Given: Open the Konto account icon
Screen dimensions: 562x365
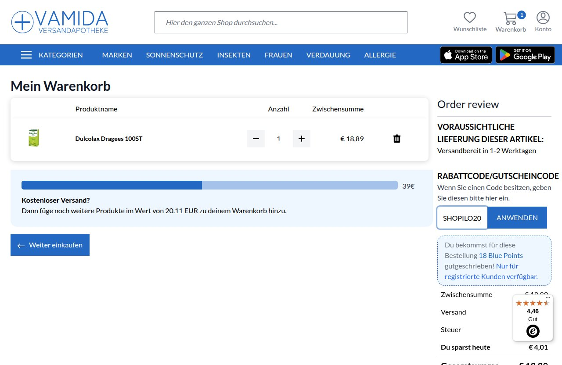Looking at the screenshot, I should point(543,18).
